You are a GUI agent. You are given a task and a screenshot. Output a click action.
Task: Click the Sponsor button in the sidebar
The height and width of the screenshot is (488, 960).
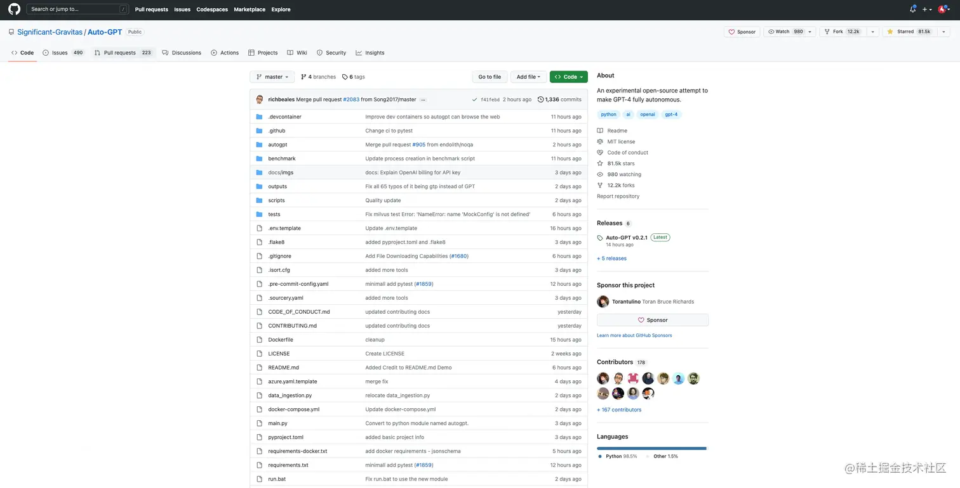coord(653,320)
